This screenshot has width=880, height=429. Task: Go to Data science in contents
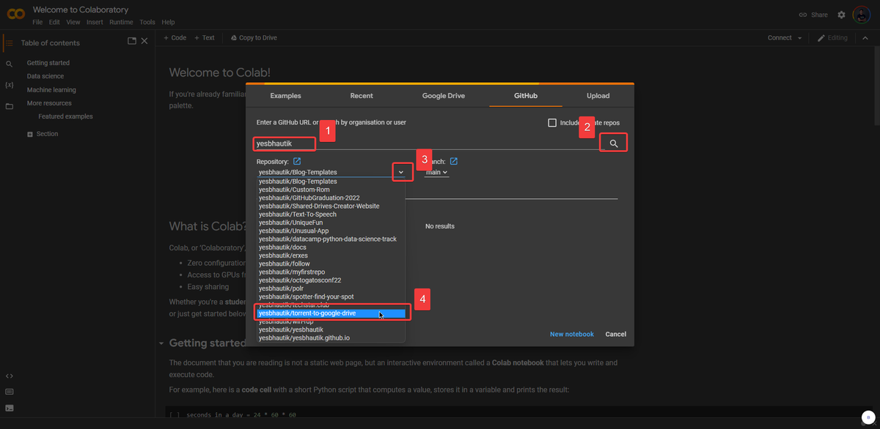[45, 76]
